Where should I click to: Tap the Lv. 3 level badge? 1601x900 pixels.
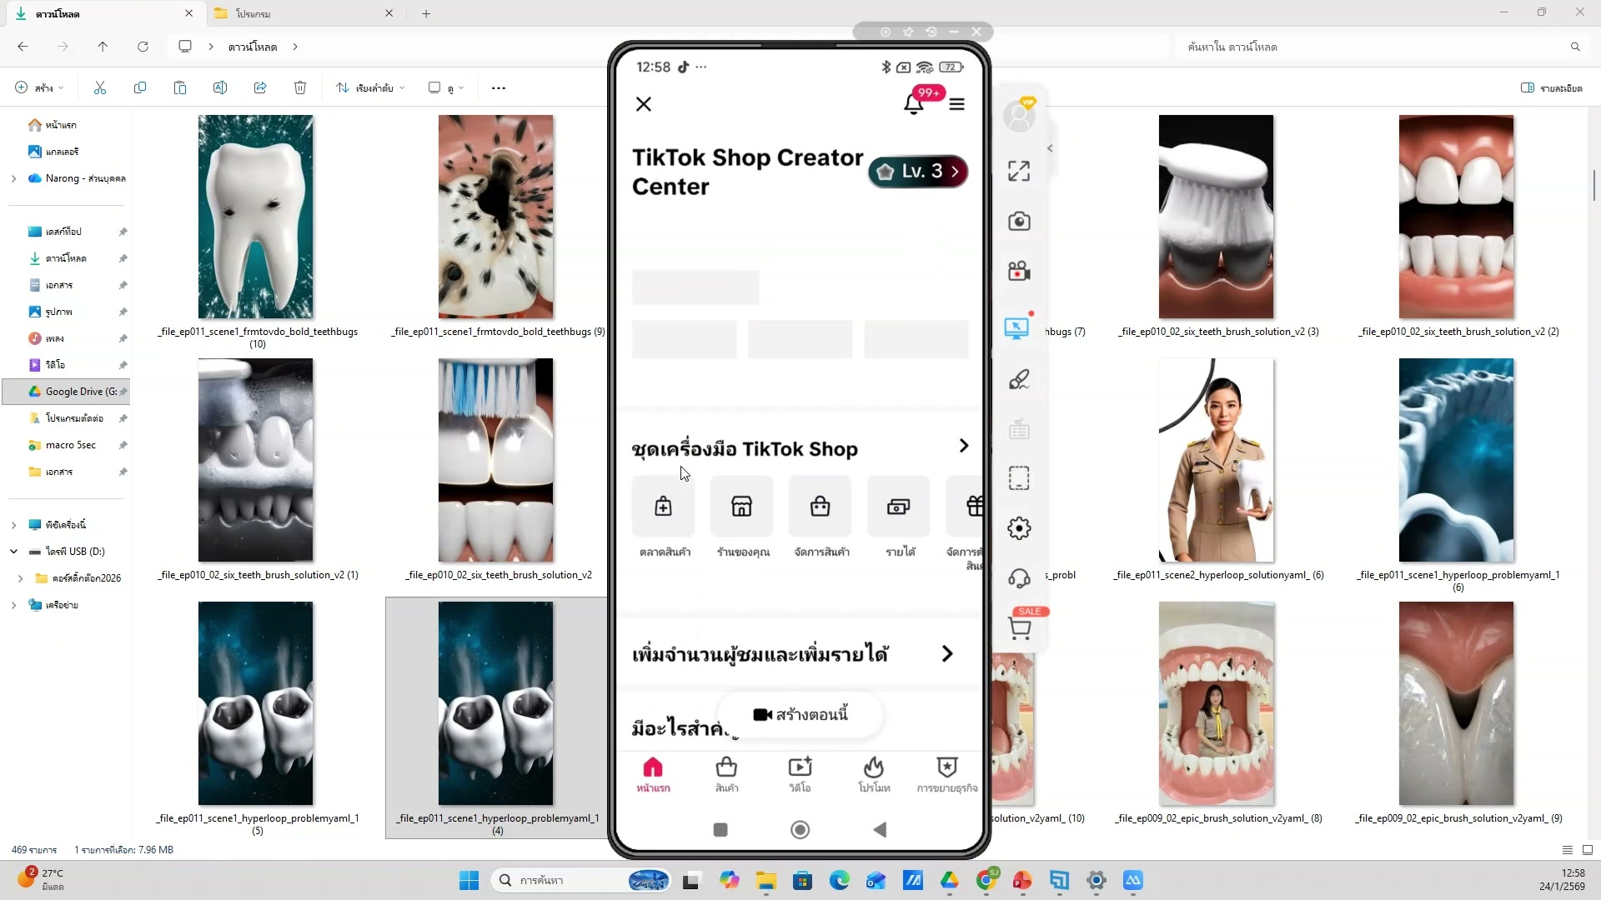pyautogui.click(x=918, y=172)
